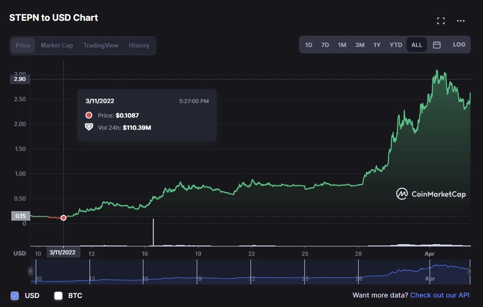Select the History tab
Screen dimensions: 483x307
139,46
